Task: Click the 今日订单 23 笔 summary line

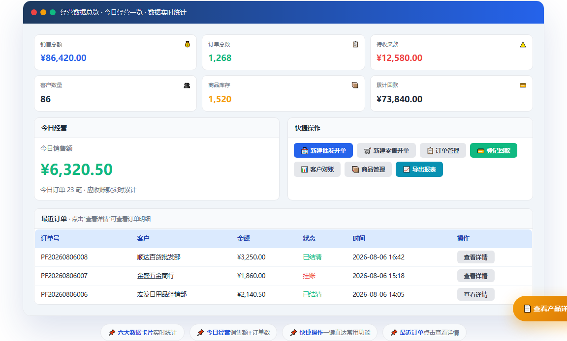Action: 88,190
